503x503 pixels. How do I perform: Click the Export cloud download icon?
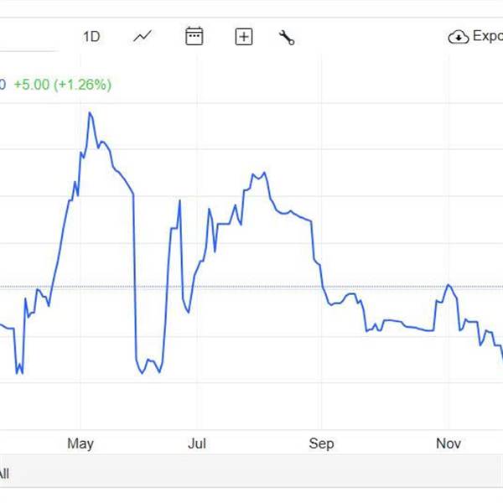(459, 37)
